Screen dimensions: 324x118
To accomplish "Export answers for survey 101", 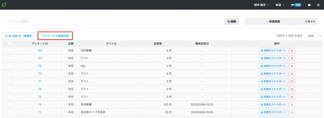I will point(273,58).
